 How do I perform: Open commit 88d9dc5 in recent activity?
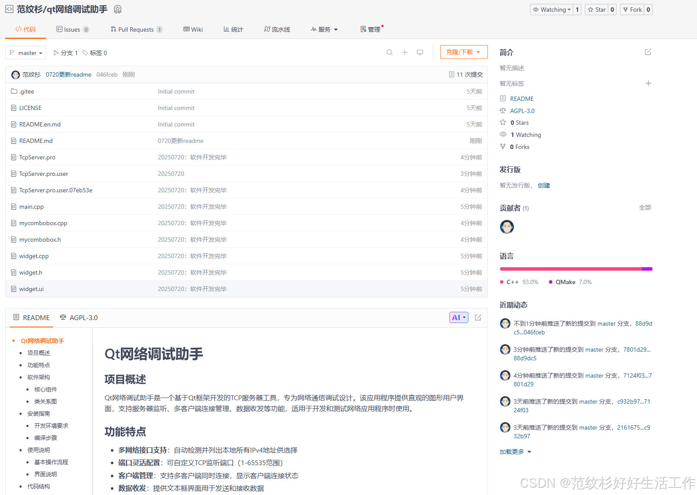[525, 358]
